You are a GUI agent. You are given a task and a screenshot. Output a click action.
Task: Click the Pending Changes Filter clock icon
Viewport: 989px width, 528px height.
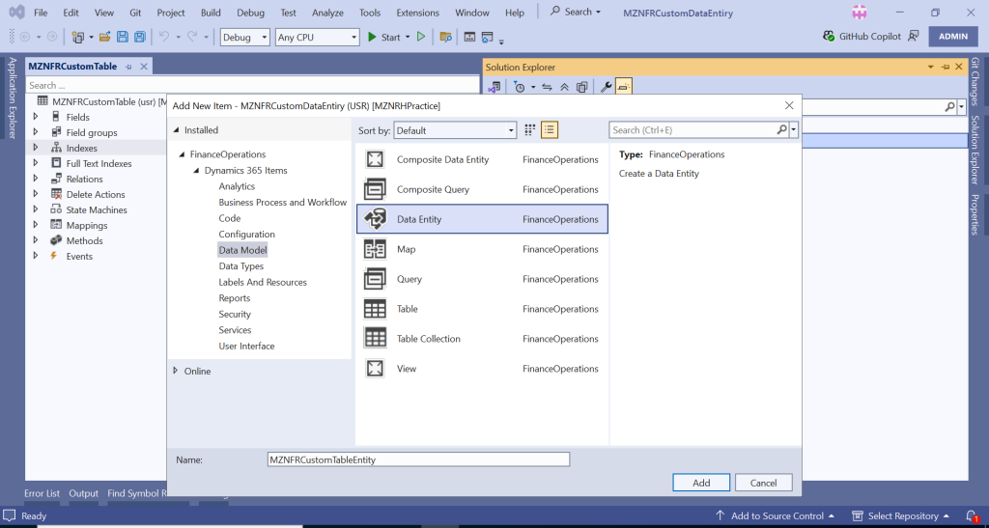tap(520, 87)
